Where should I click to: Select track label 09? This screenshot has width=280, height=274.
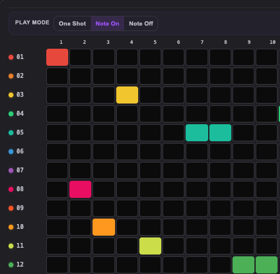(20, 208)
